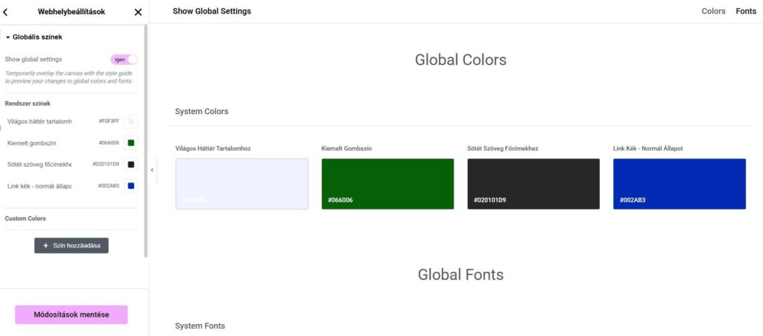763x336 pixels.
Task: Open the Világos háttér color swatch picker
Action: [x=131, y=121]
